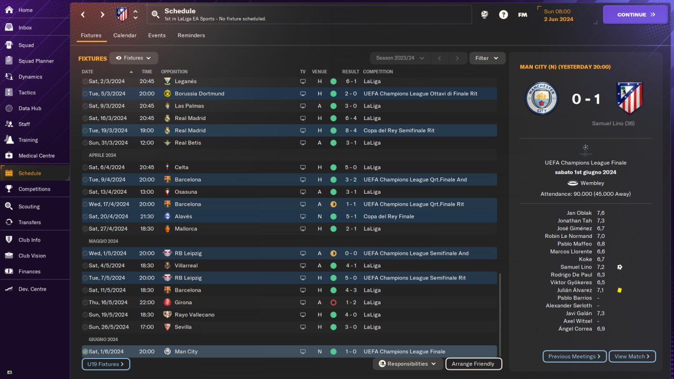Viewport: 674px width, 379px height.
Task: Select Competitions in the sidebar
Action: pyautogui.click(x=35, y=188)
